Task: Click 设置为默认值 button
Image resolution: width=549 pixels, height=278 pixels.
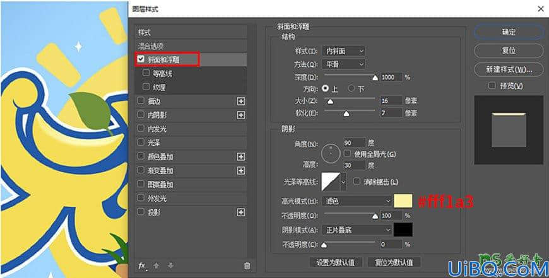Action: (x=336, y=262)
